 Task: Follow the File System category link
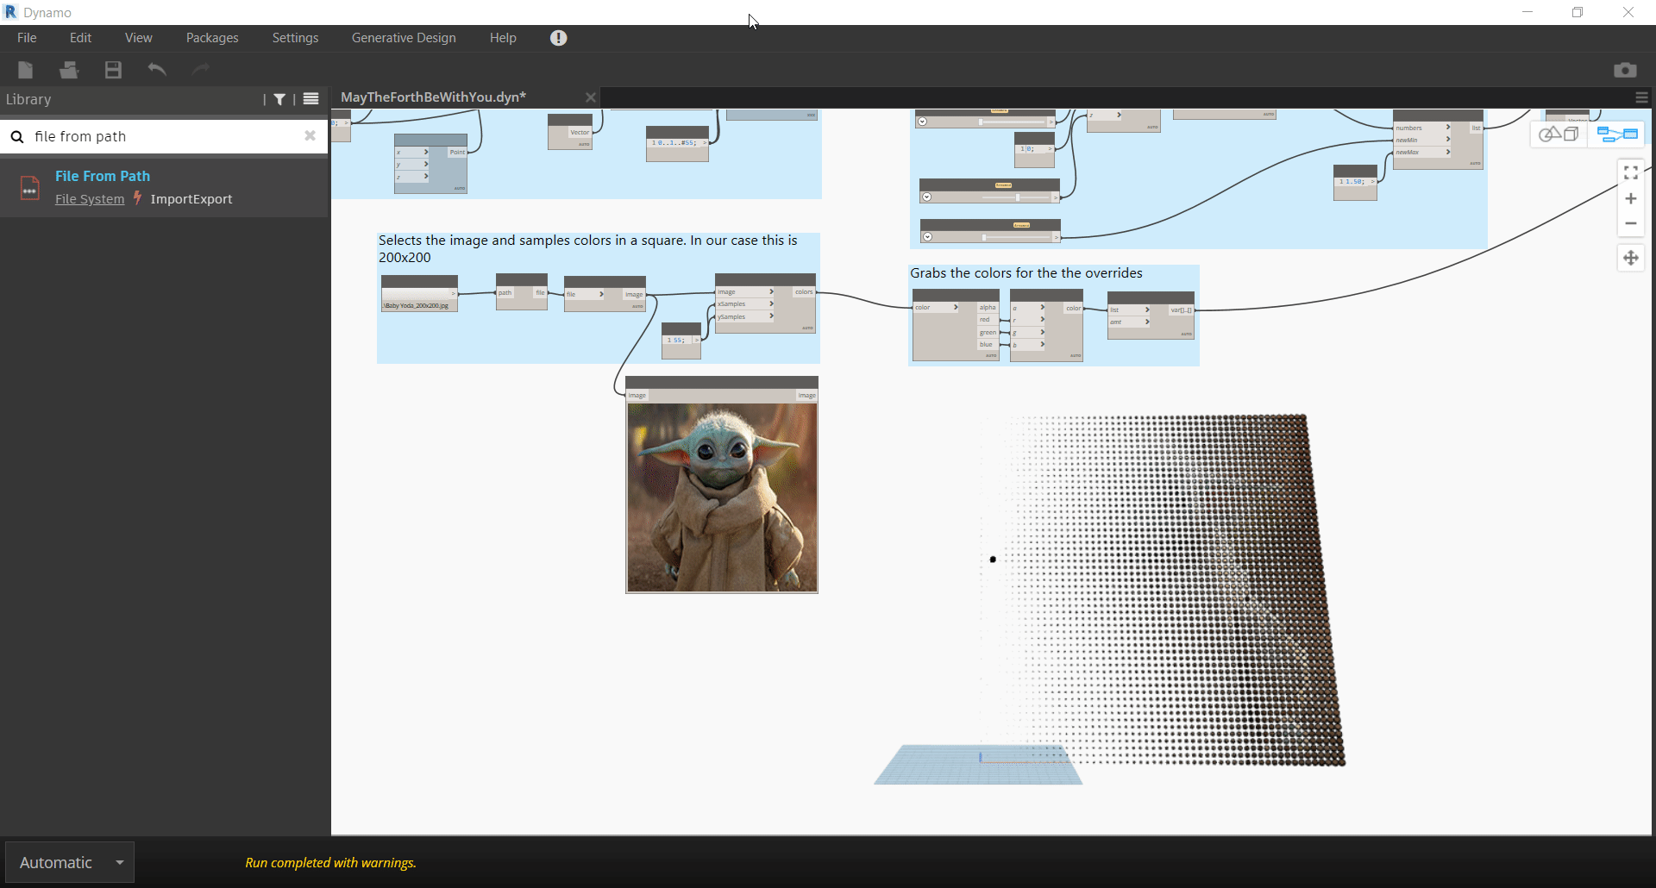point(90,199)
